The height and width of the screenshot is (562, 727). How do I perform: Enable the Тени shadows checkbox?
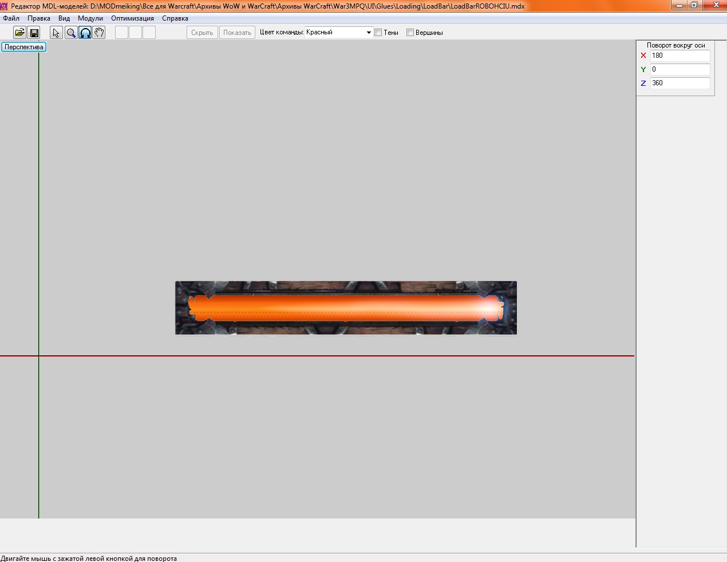[378, 33]
